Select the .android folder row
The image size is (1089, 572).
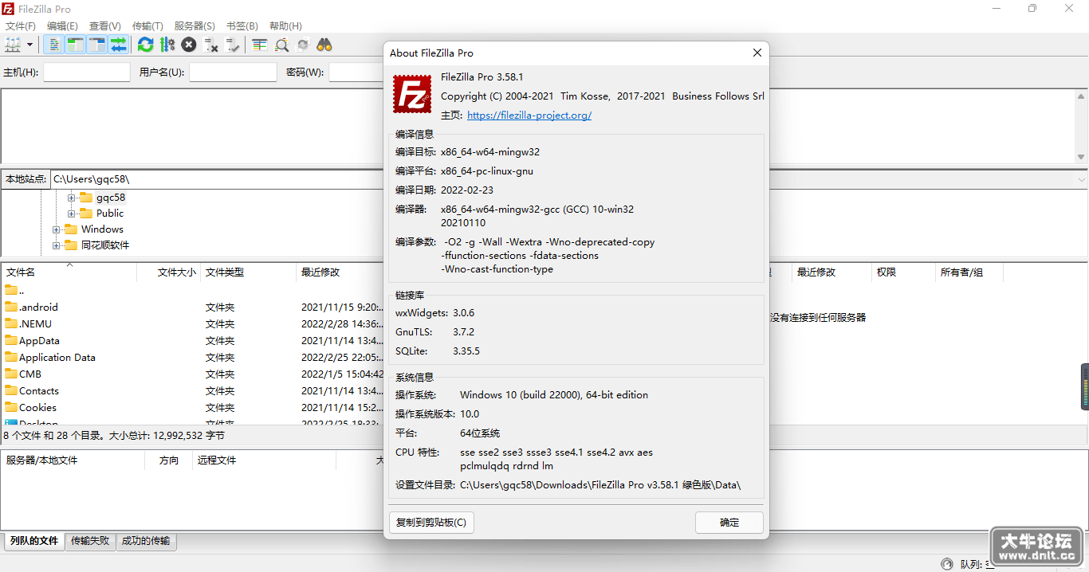(193, 308)
